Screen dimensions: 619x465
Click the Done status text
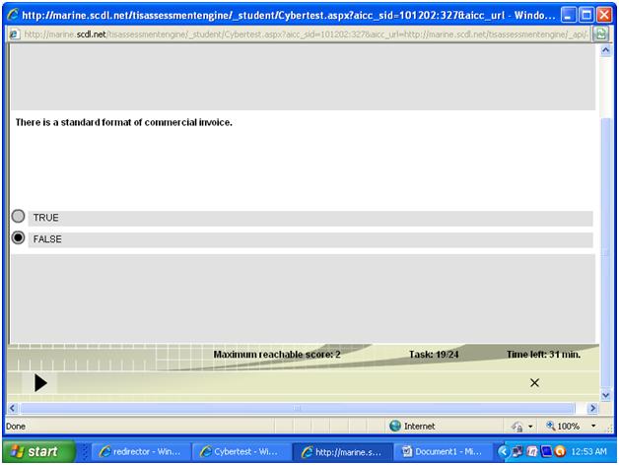[x=16, y=427]
